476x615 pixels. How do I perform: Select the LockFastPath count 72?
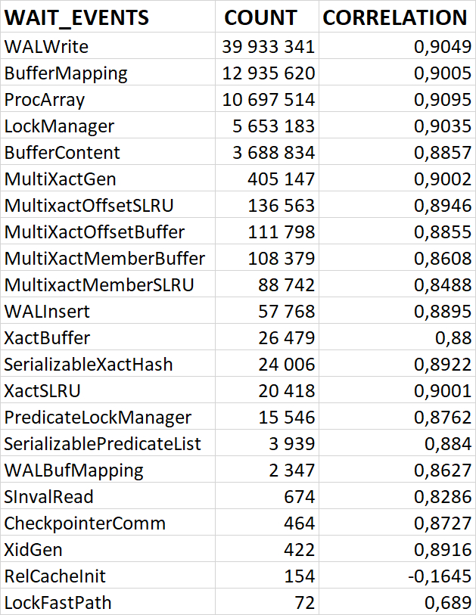[x=304, y=603]
